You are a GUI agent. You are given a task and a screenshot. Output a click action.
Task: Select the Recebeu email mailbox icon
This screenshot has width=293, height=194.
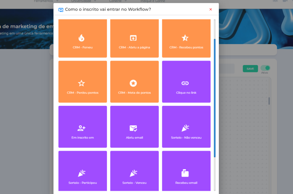click(185, 173)
